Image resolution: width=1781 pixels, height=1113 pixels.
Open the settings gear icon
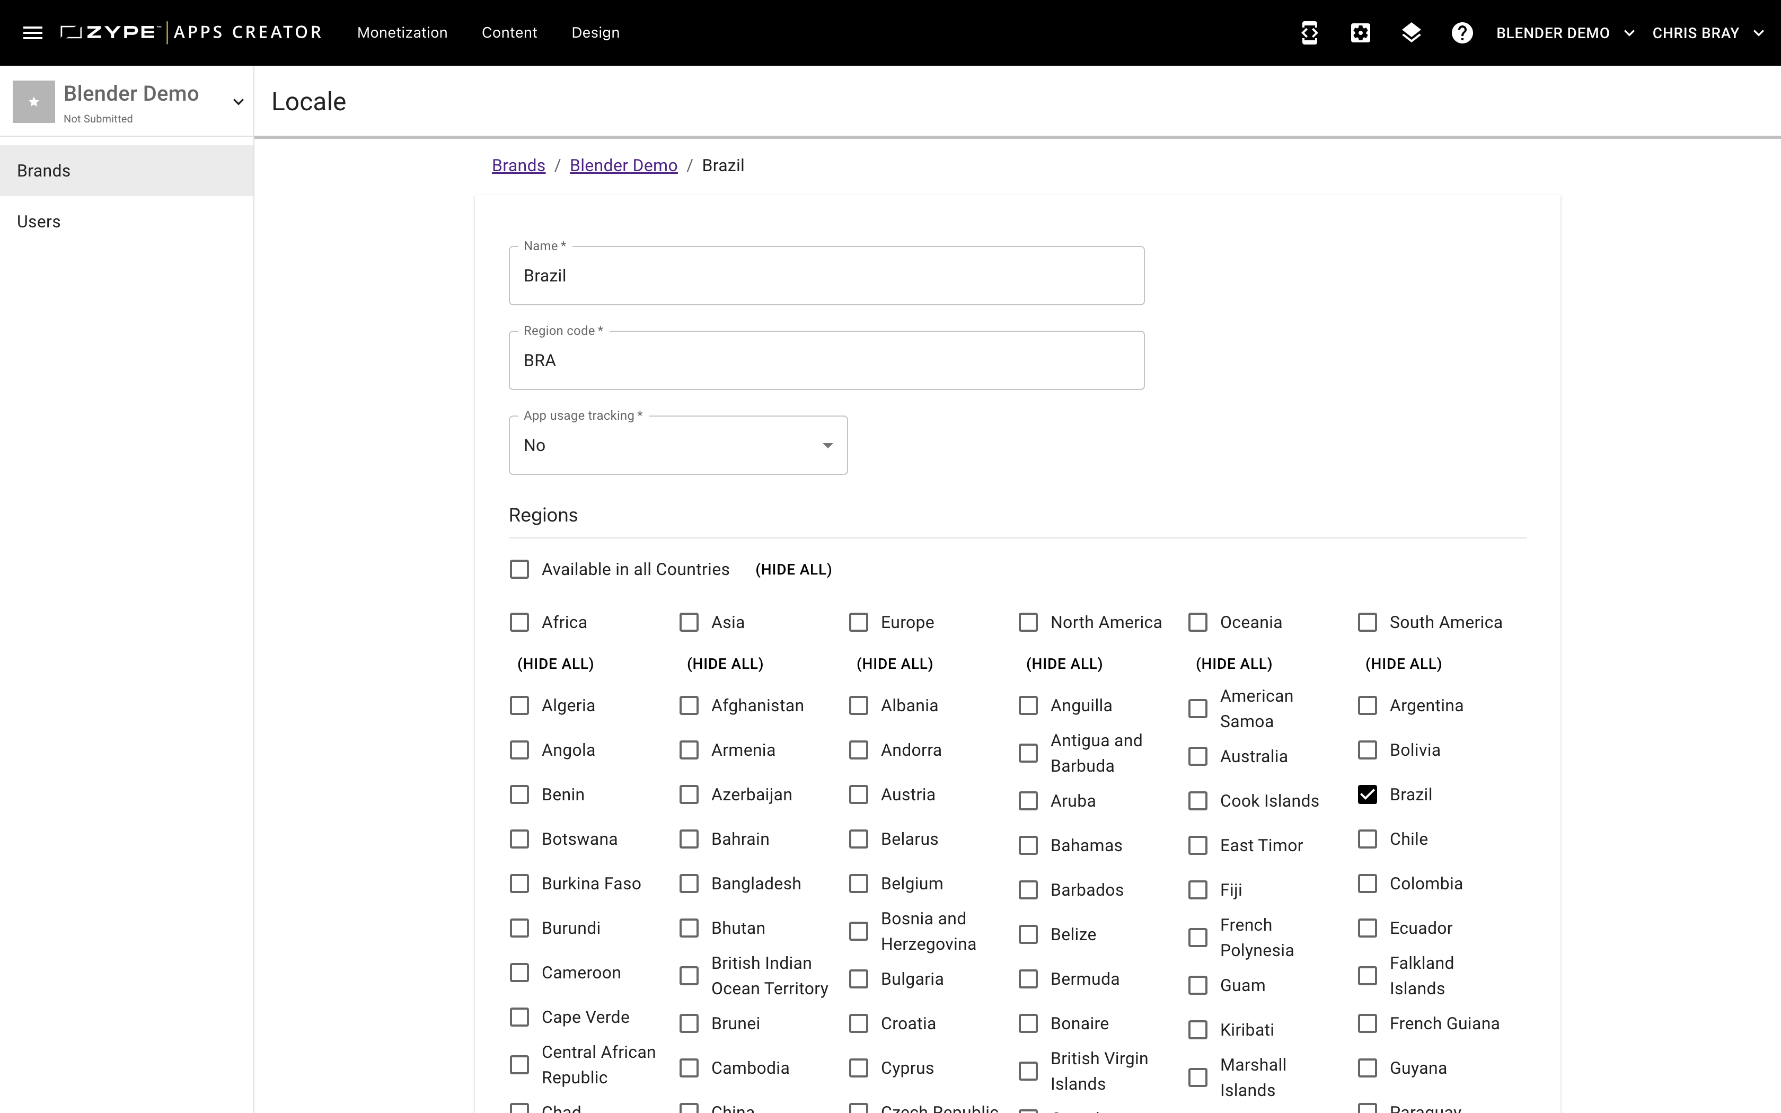(x=1360, y=32)
